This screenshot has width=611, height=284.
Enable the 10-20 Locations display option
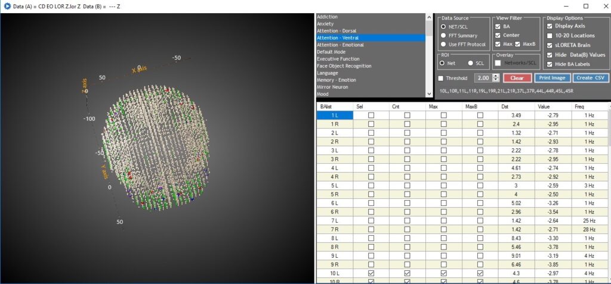(x=550, y=36)
